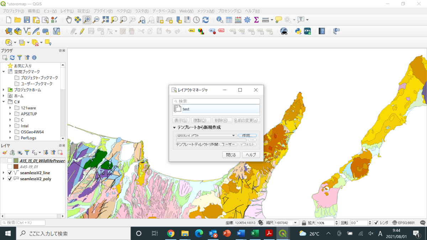Image resolution: width=427 pixels, height=240 pixels.
Task: Open the attribute table icon
Action: [x=229, y=20]
